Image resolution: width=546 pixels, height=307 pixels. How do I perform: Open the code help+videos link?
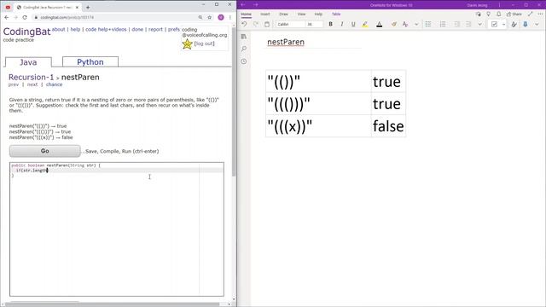(106, 30)
